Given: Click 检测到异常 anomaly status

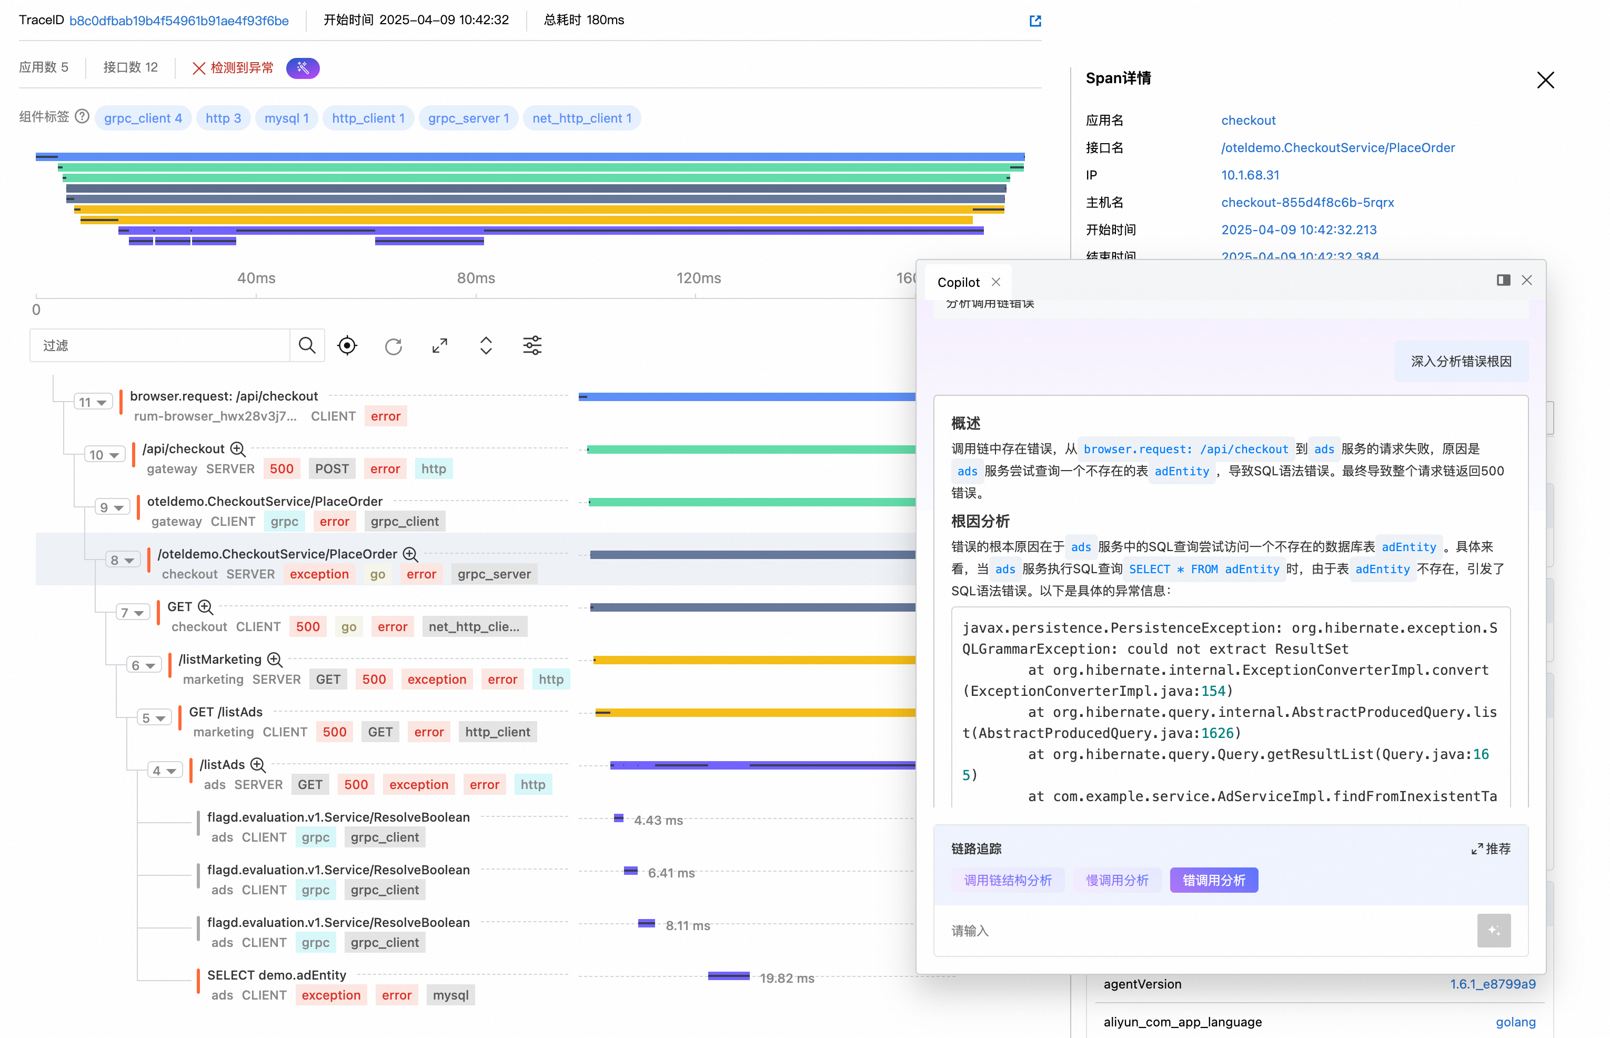Looking at the screenshot, I should (x=233, y=67).
